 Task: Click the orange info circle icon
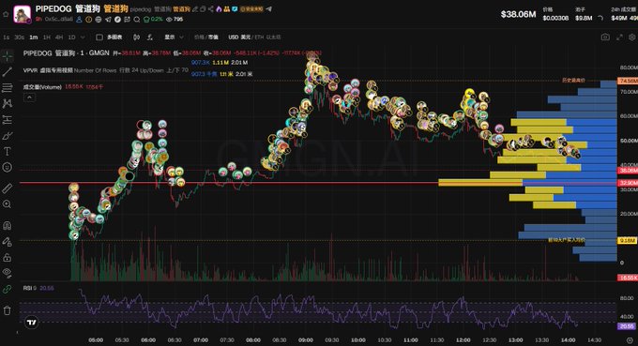point(89,19)
